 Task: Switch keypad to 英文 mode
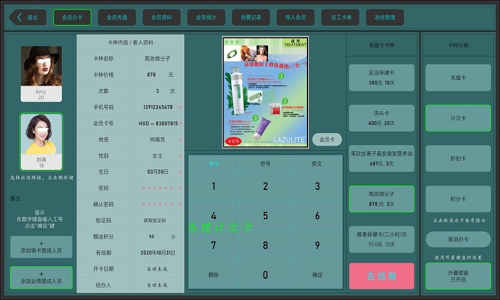click(317, 164)
